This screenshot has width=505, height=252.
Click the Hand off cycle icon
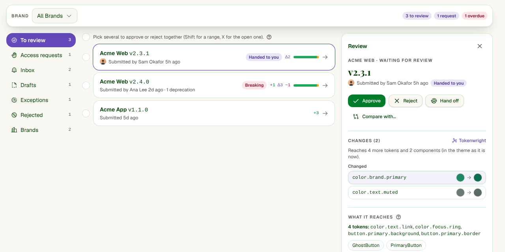pyautogui.click(x=434, y=101)
